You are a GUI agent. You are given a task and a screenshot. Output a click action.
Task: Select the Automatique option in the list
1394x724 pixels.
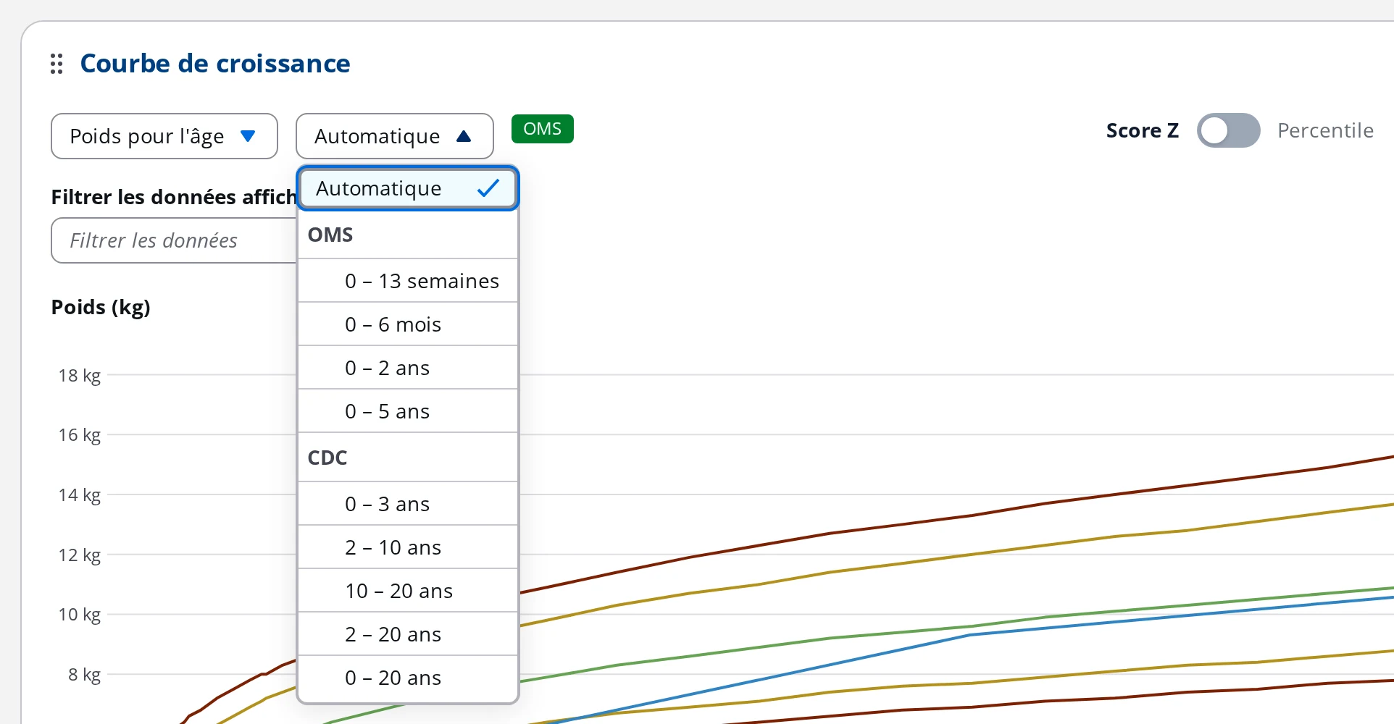pyautogui.click(x=408, y=188)
